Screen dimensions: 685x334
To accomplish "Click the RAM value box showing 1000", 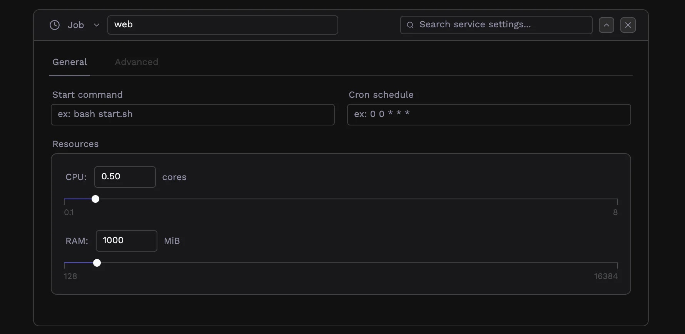I will pos(126,240).
